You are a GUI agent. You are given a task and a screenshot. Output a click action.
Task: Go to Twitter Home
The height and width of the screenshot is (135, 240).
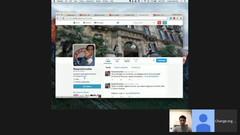77,22
